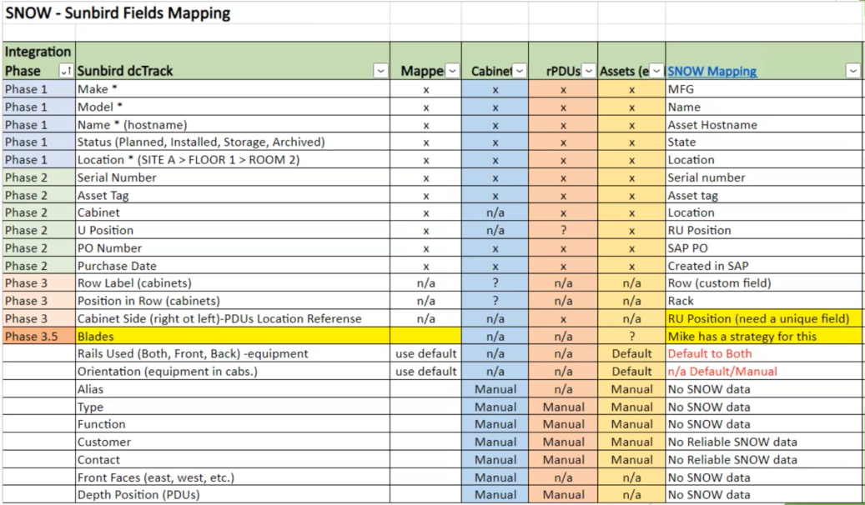Select the red 'n/a Default/Manual' cell
Image resolution: width=865 pixels, height=505 pixels.
tap(763, 371)
